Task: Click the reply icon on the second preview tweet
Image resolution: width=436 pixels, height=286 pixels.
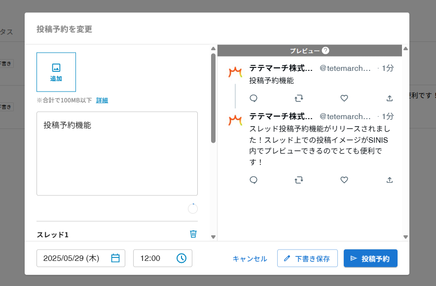Action: pyautogui.click(x=254, y=180)
